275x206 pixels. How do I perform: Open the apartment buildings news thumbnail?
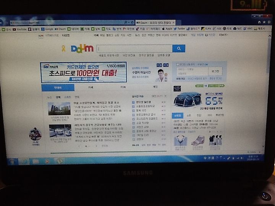click(59, 109)
